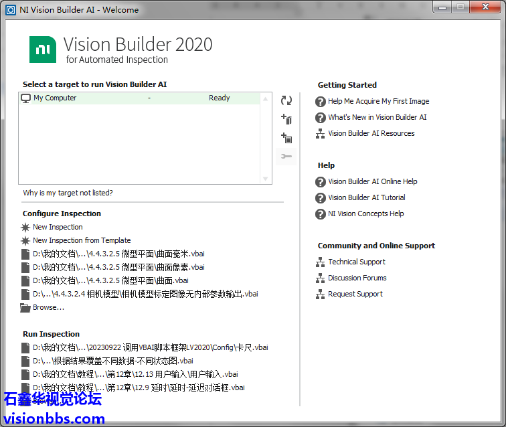Click file icon beside 曲面.vbai
The width and height of the screenshot is (506, 427).
coord(25,281)
